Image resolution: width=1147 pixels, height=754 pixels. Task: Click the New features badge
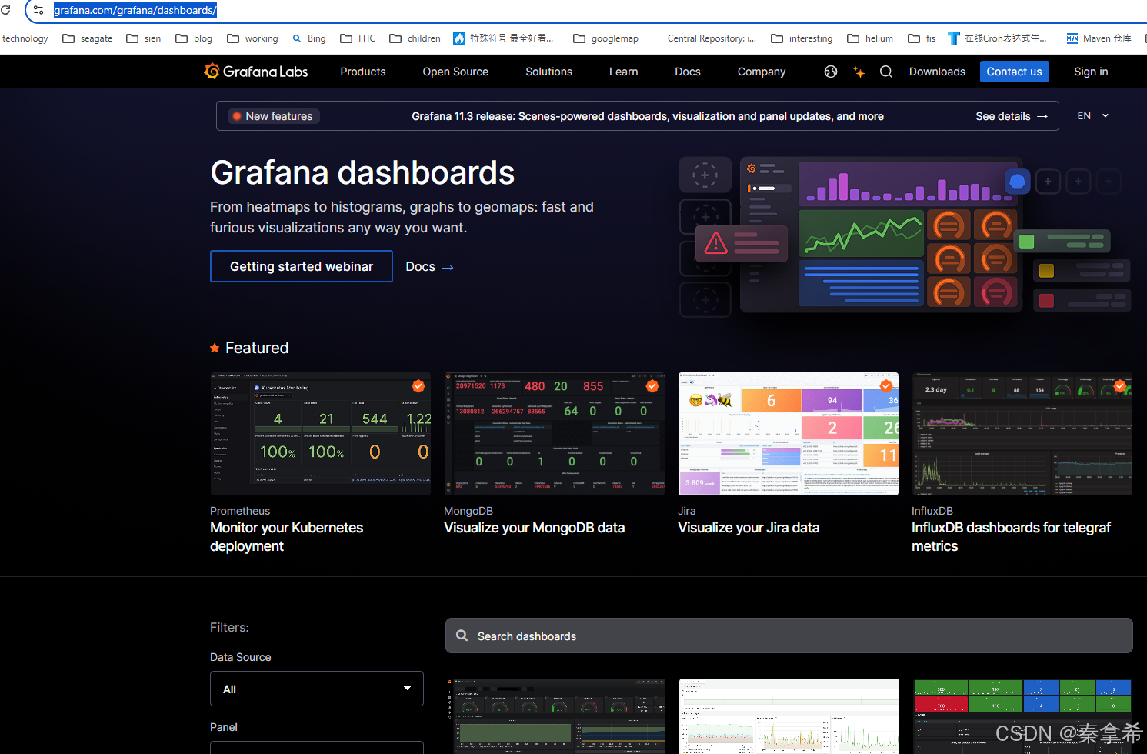(273, 116)
